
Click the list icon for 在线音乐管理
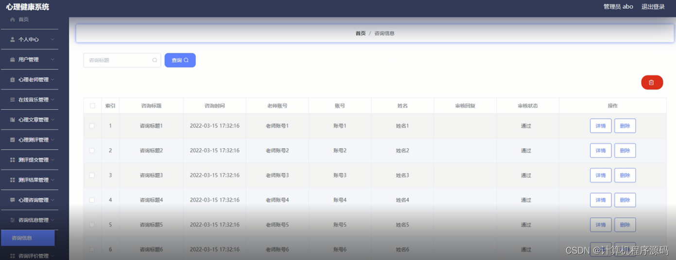click(x=13, y=100)
